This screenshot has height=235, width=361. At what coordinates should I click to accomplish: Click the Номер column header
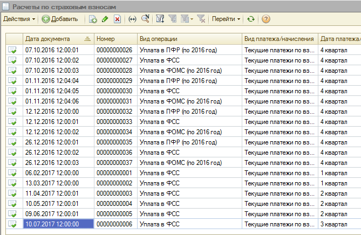pos(115,39)
